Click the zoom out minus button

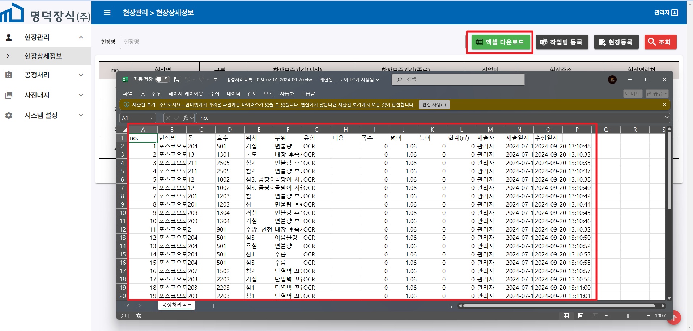[x=606, y=316]
